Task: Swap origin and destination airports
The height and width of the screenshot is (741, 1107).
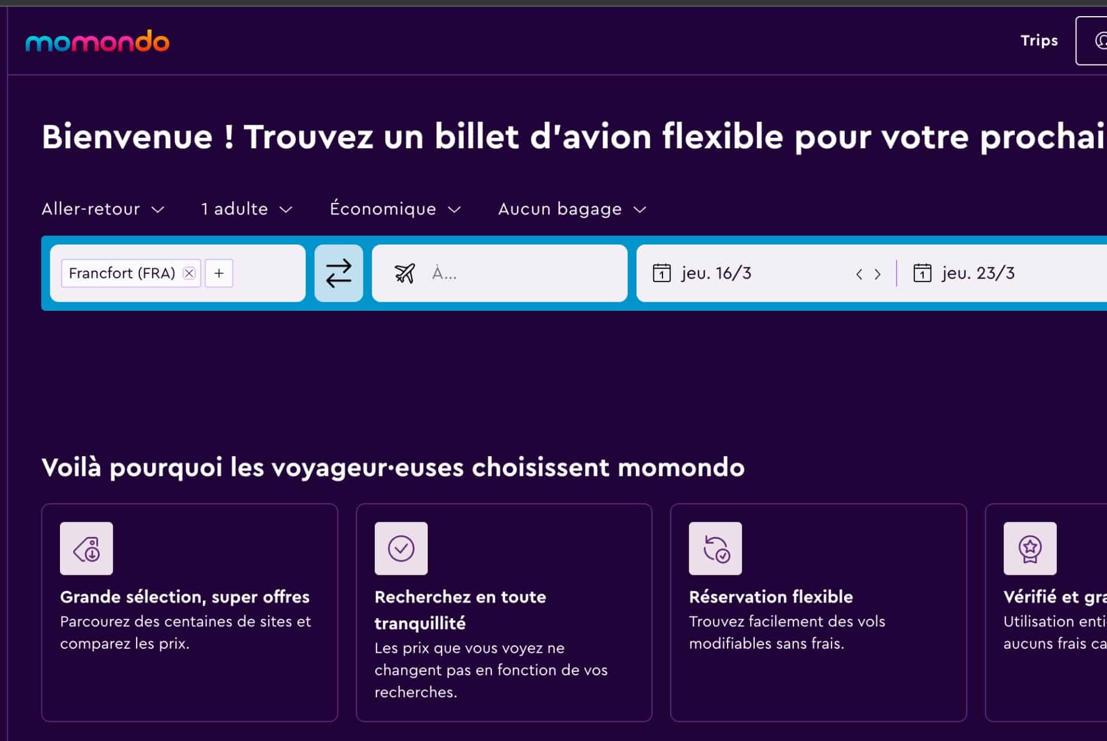Action: pyautogui.click(x=338, y=273)
